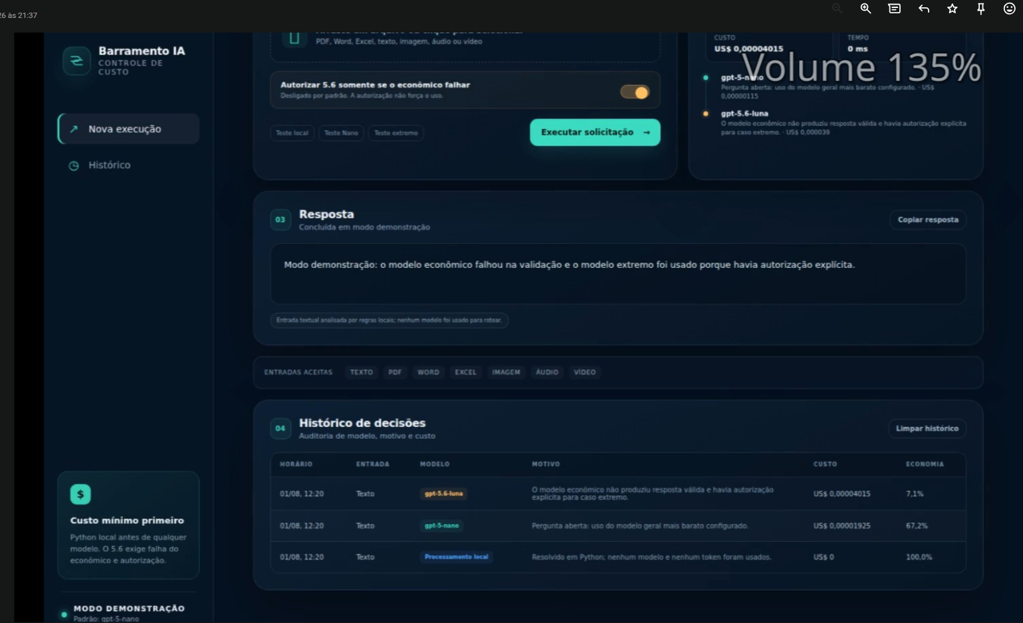
Task: Click the TEXTO accepted input tag
Action: (x=362, y=372)
